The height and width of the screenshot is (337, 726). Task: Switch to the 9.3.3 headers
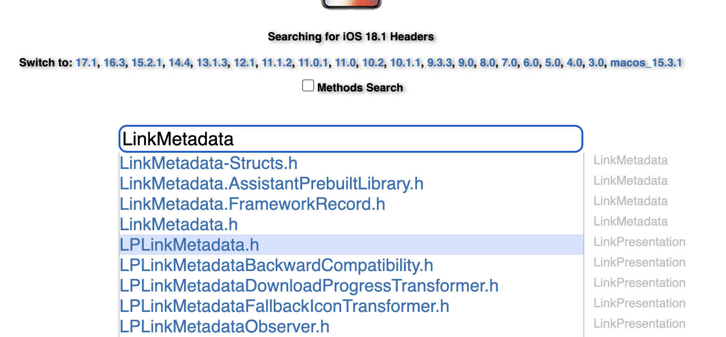point(439,63)
